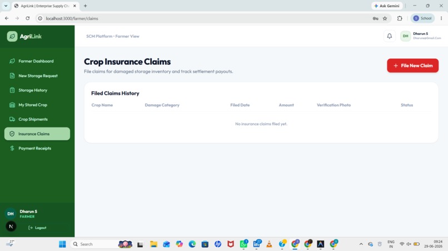This screenshot has height=251, width=448.
Task: Click the Filed Claims History heading
Action: point(115,93)
